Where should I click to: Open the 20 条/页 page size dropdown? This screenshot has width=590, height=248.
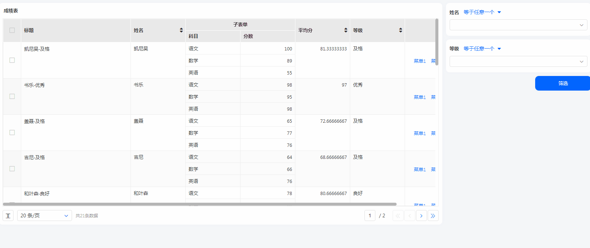(44, 216)
